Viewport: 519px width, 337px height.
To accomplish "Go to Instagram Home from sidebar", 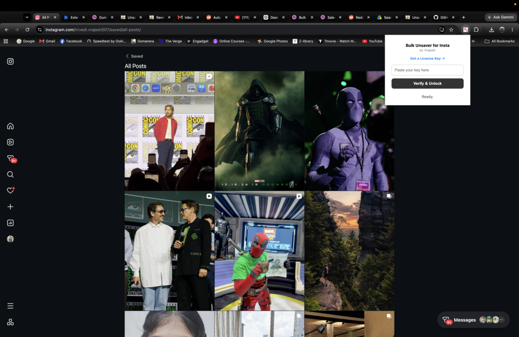I will 10,126.
